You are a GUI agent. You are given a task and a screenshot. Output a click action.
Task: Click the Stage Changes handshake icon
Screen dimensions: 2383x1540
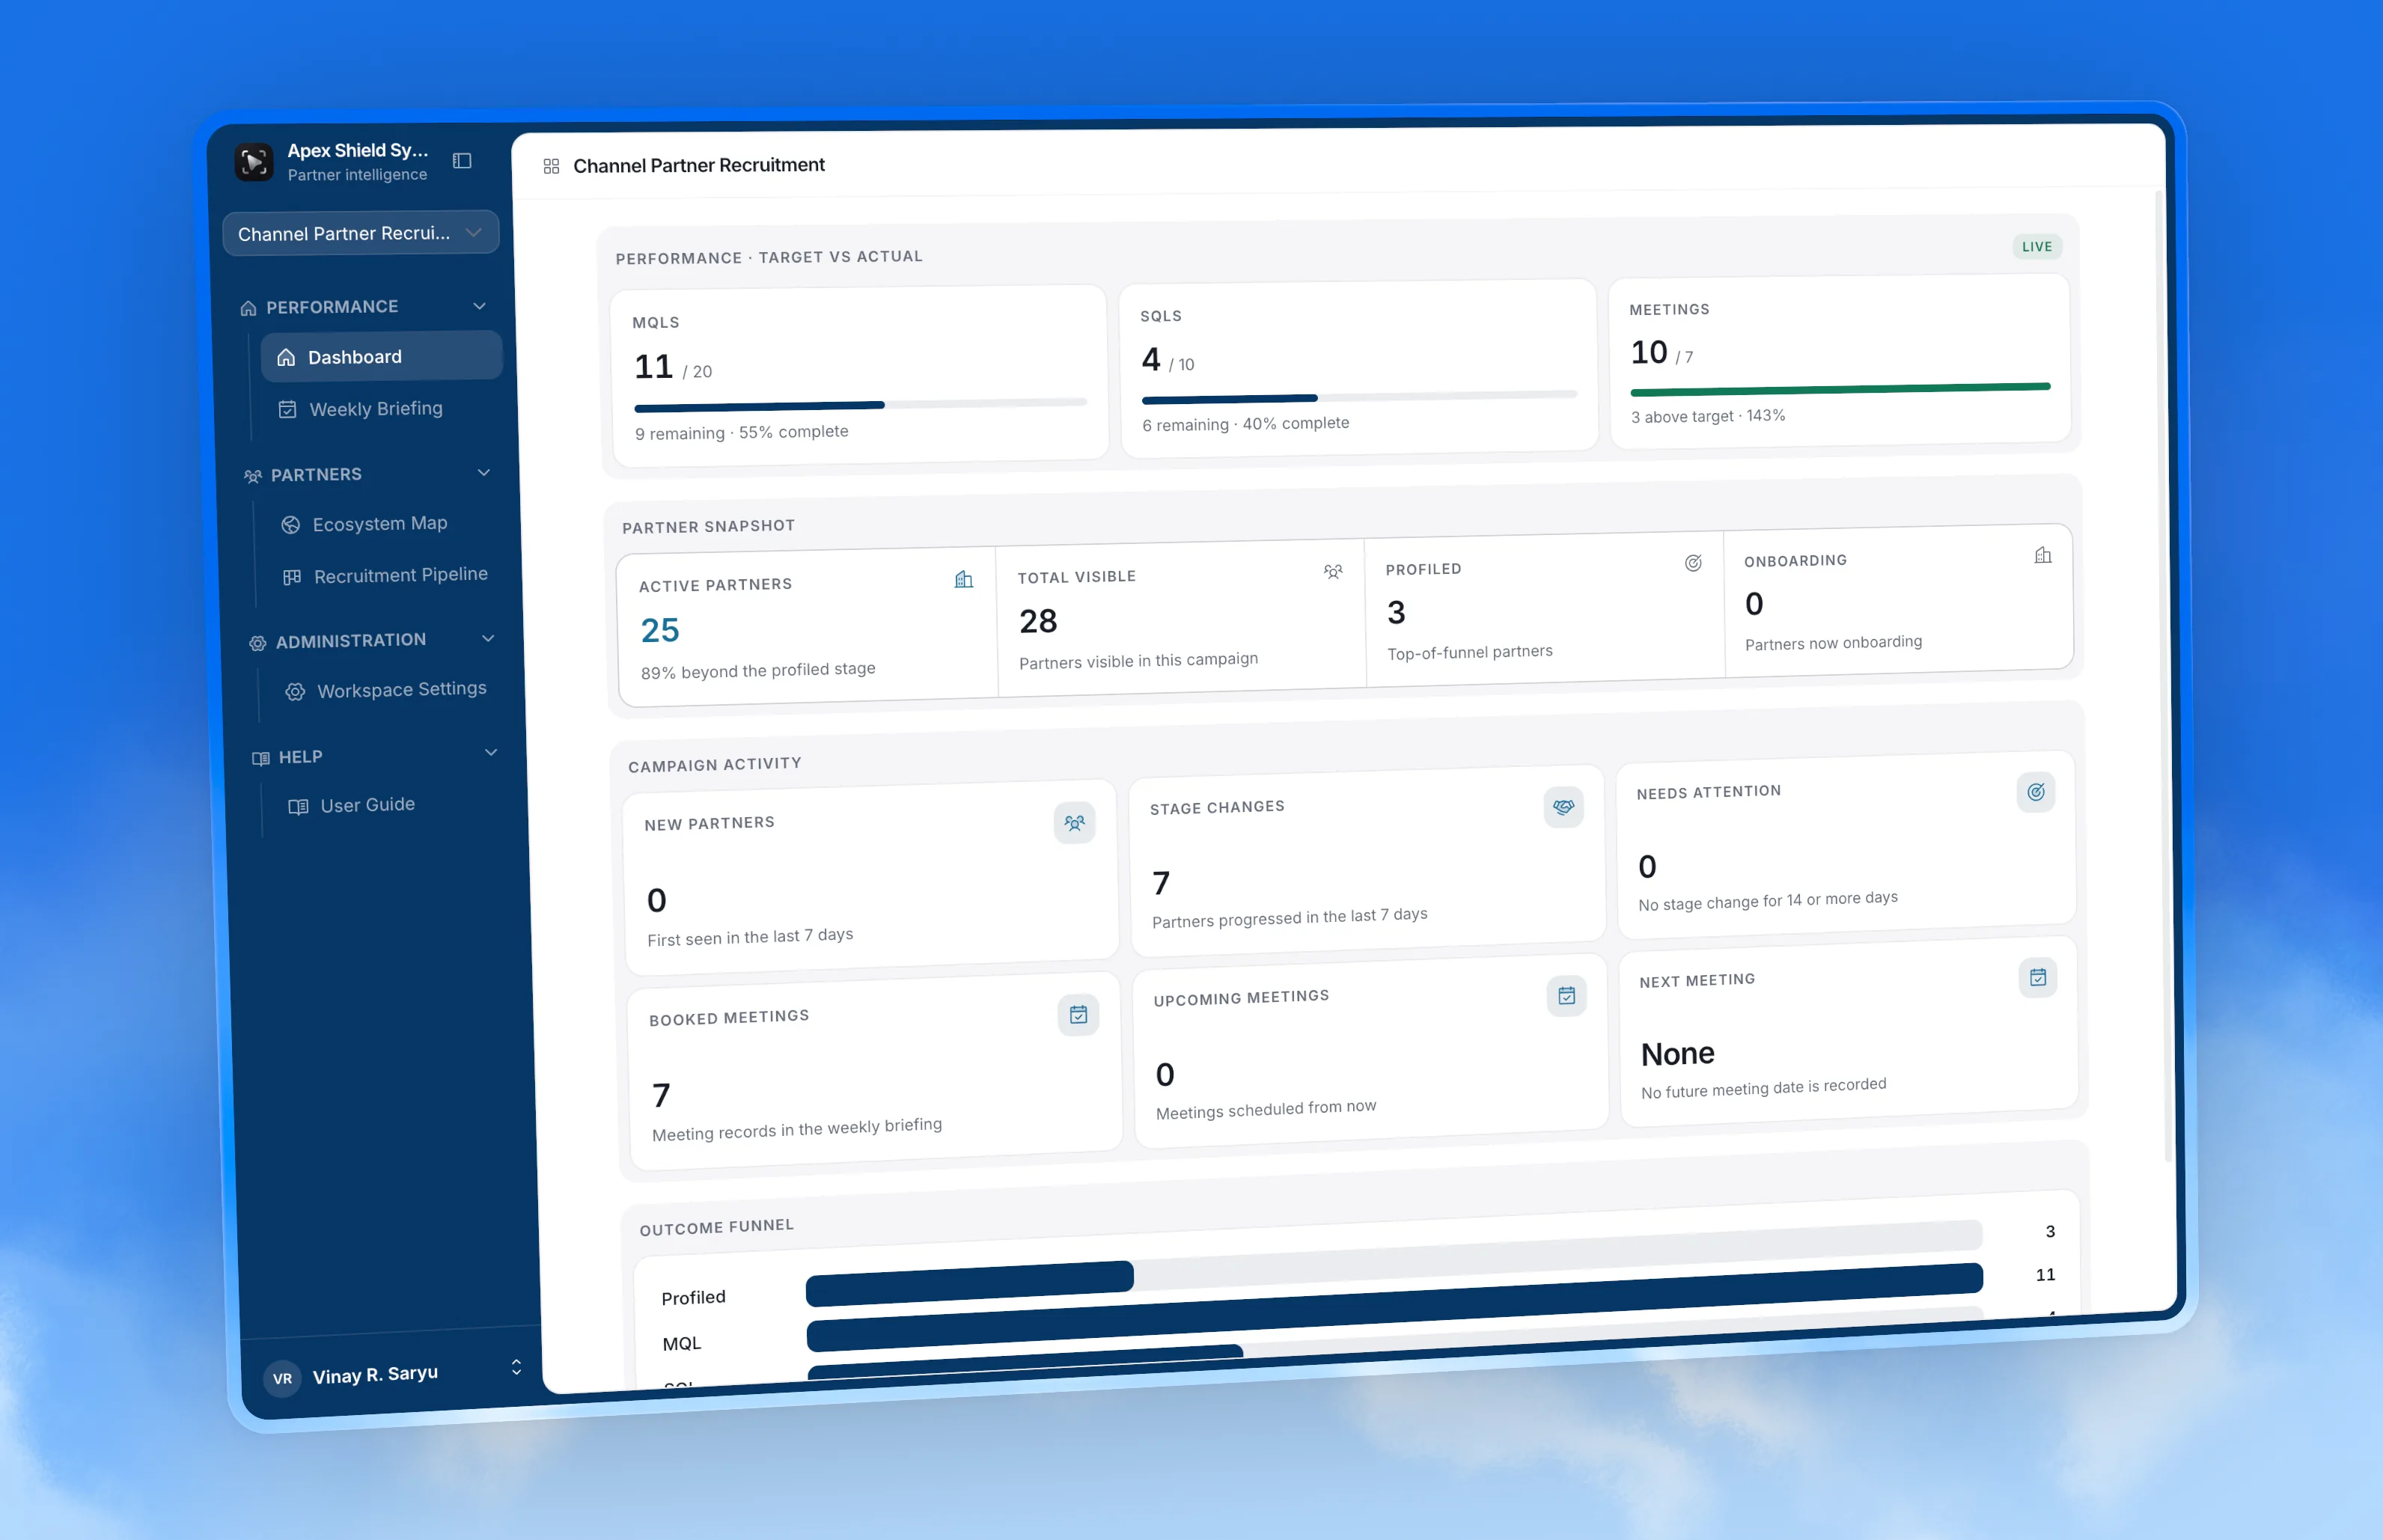click(x=1563, y=807)
